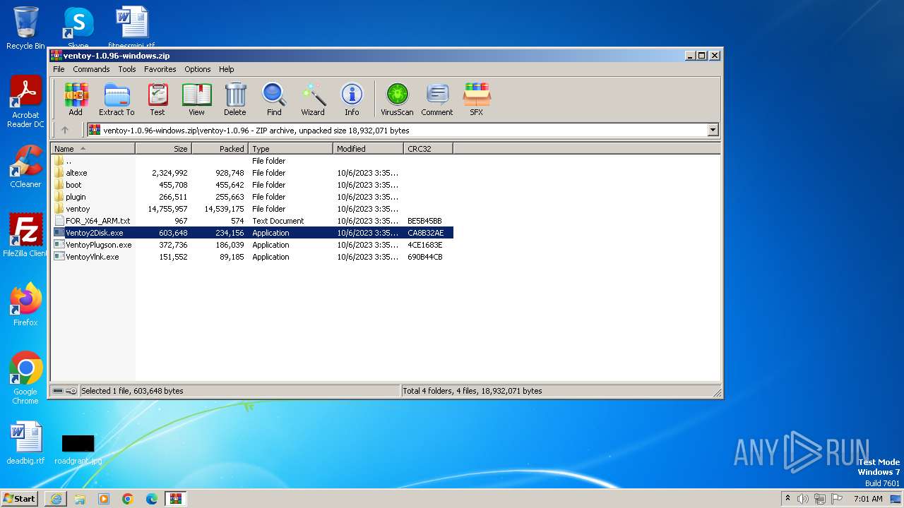Select VentoyVlnk.exe file
The height and width of the screenshot is (508, 904).
[x=252, y=257]
